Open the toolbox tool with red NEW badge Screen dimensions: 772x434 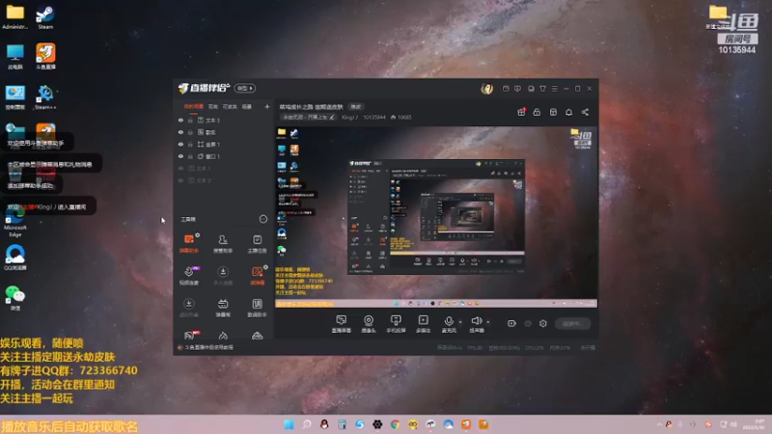click(190, 335)
